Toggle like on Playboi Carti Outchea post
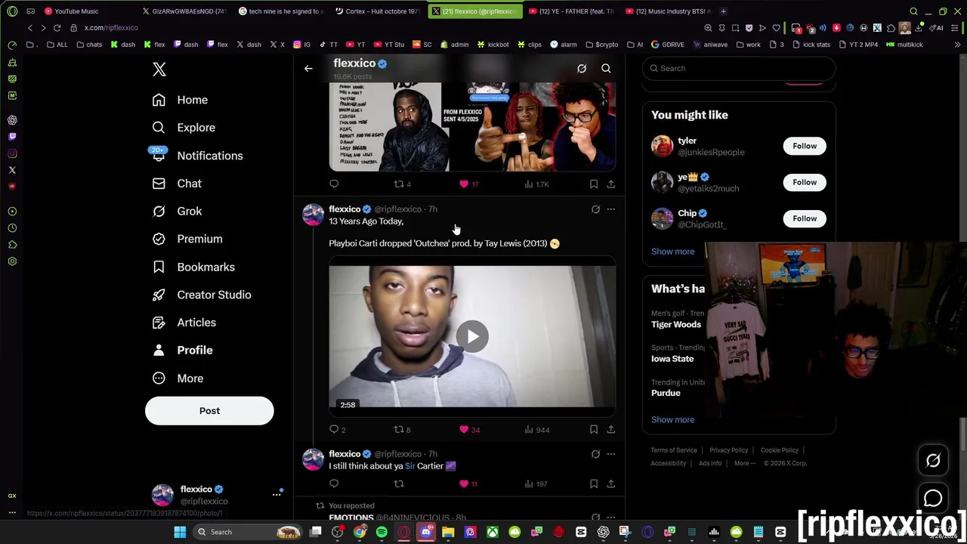Image resolution: width=967 pixels, height=544 pixels. coord(464,429)
